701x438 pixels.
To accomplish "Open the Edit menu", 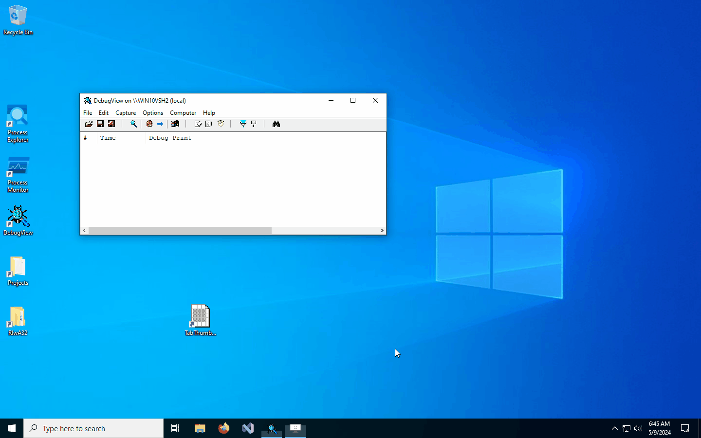I will coord(104,113).
